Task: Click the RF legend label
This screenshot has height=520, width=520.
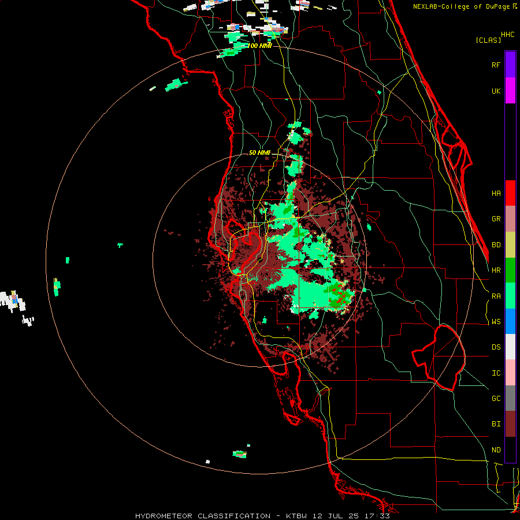Action: coord(496,65)
